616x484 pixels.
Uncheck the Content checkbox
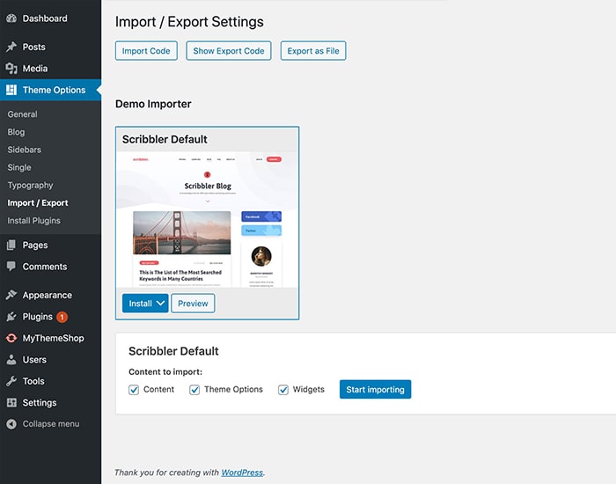pos(134,390)
